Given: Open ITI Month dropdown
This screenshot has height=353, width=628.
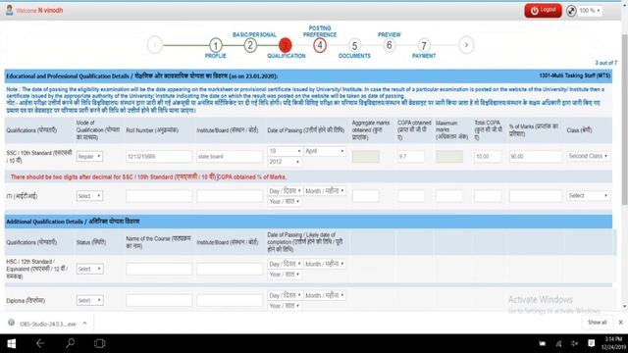Looking at the screenshot, I should (x=325, y=191).
